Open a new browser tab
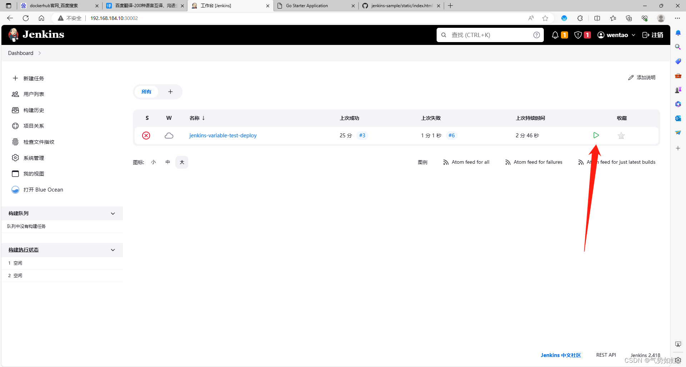Viewport: 686px width, 367px height. [x=451, y=6]
